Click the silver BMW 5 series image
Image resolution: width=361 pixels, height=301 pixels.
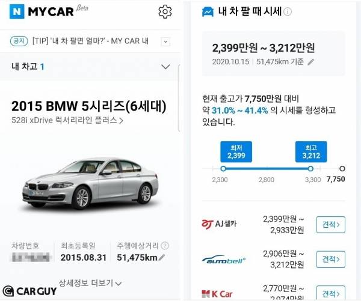(90, 183)
